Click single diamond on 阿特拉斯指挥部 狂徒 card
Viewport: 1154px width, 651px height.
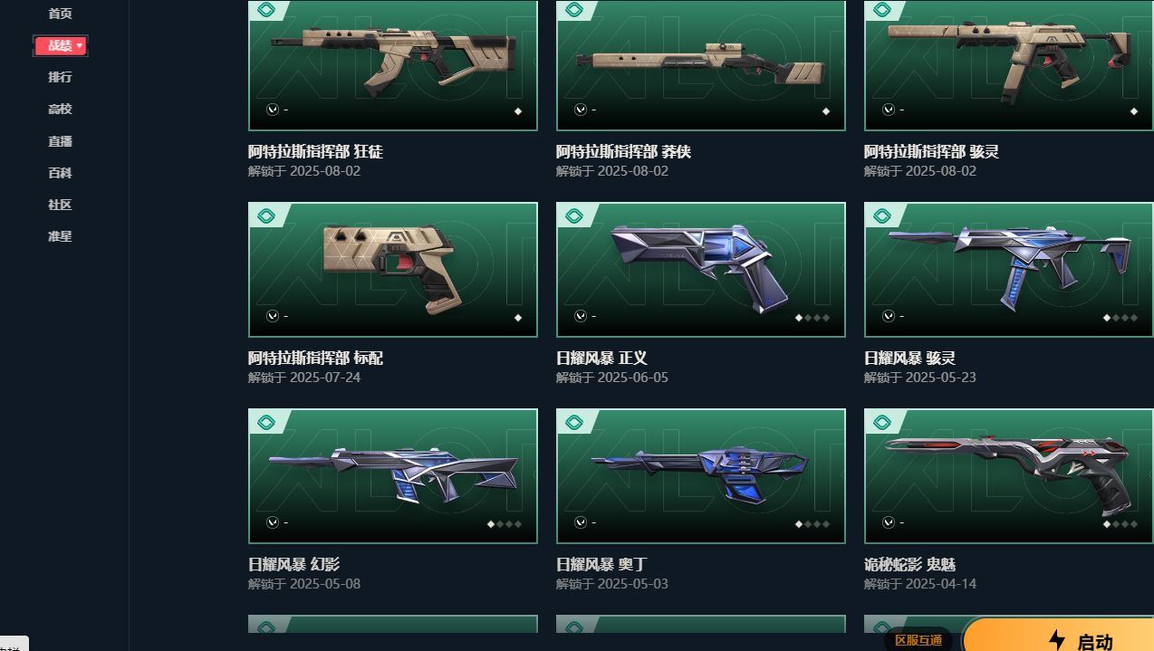coord(518,111)
